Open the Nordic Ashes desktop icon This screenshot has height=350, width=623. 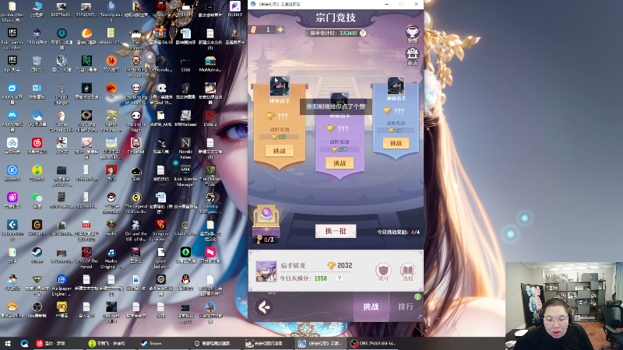pyautogui.click(x=185, y=149)
